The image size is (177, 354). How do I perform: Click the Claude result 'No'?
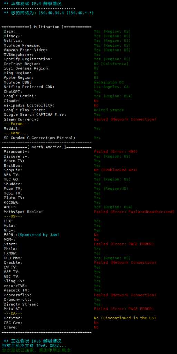click(x=96, y=101)
